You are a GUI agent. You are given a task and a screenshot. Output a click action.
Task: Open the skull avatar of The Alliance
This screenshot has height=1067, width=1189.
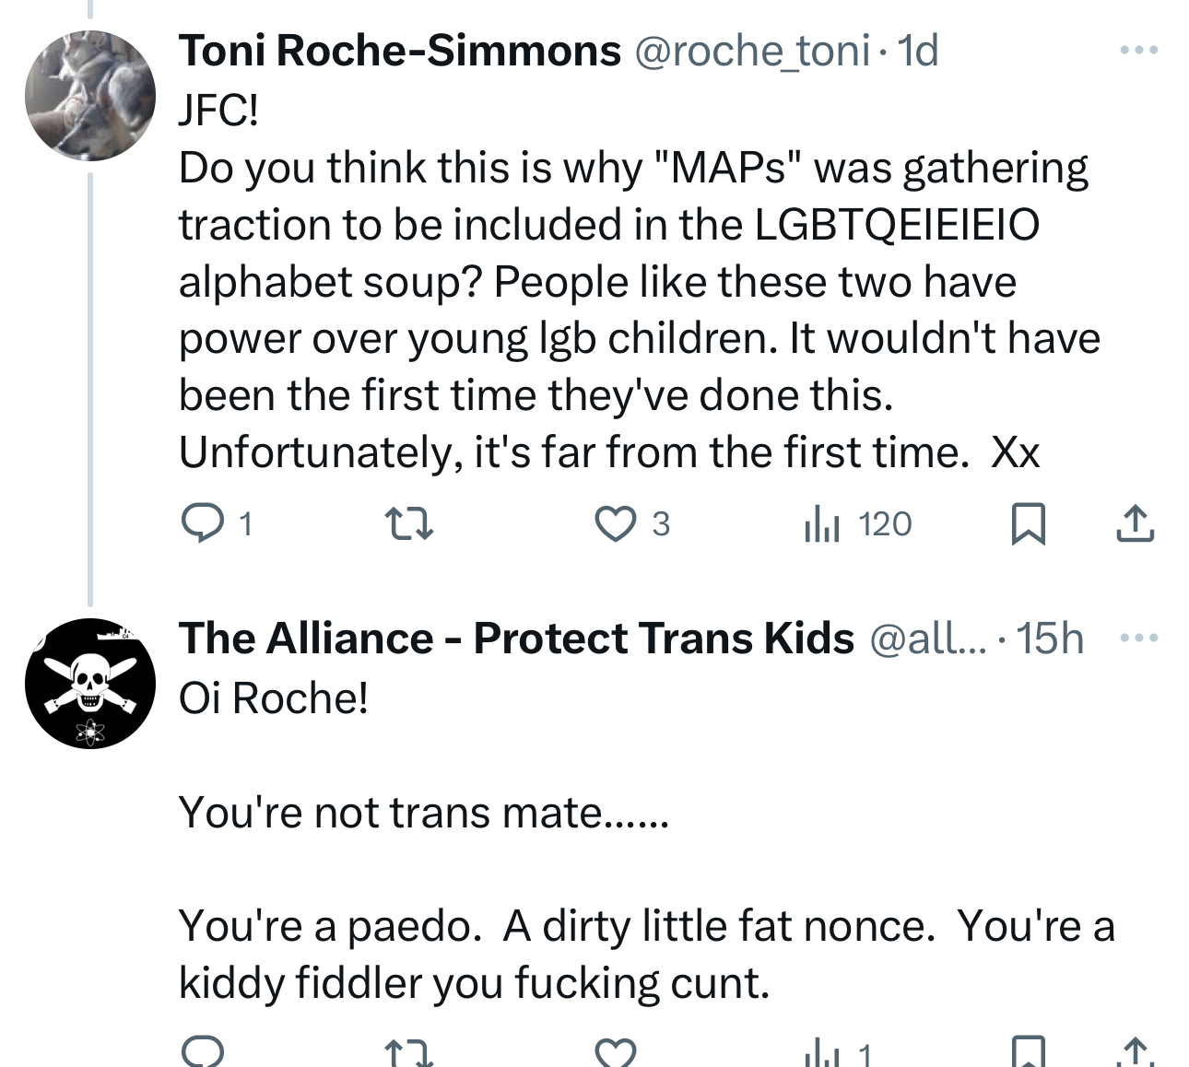tap(90, 683)
